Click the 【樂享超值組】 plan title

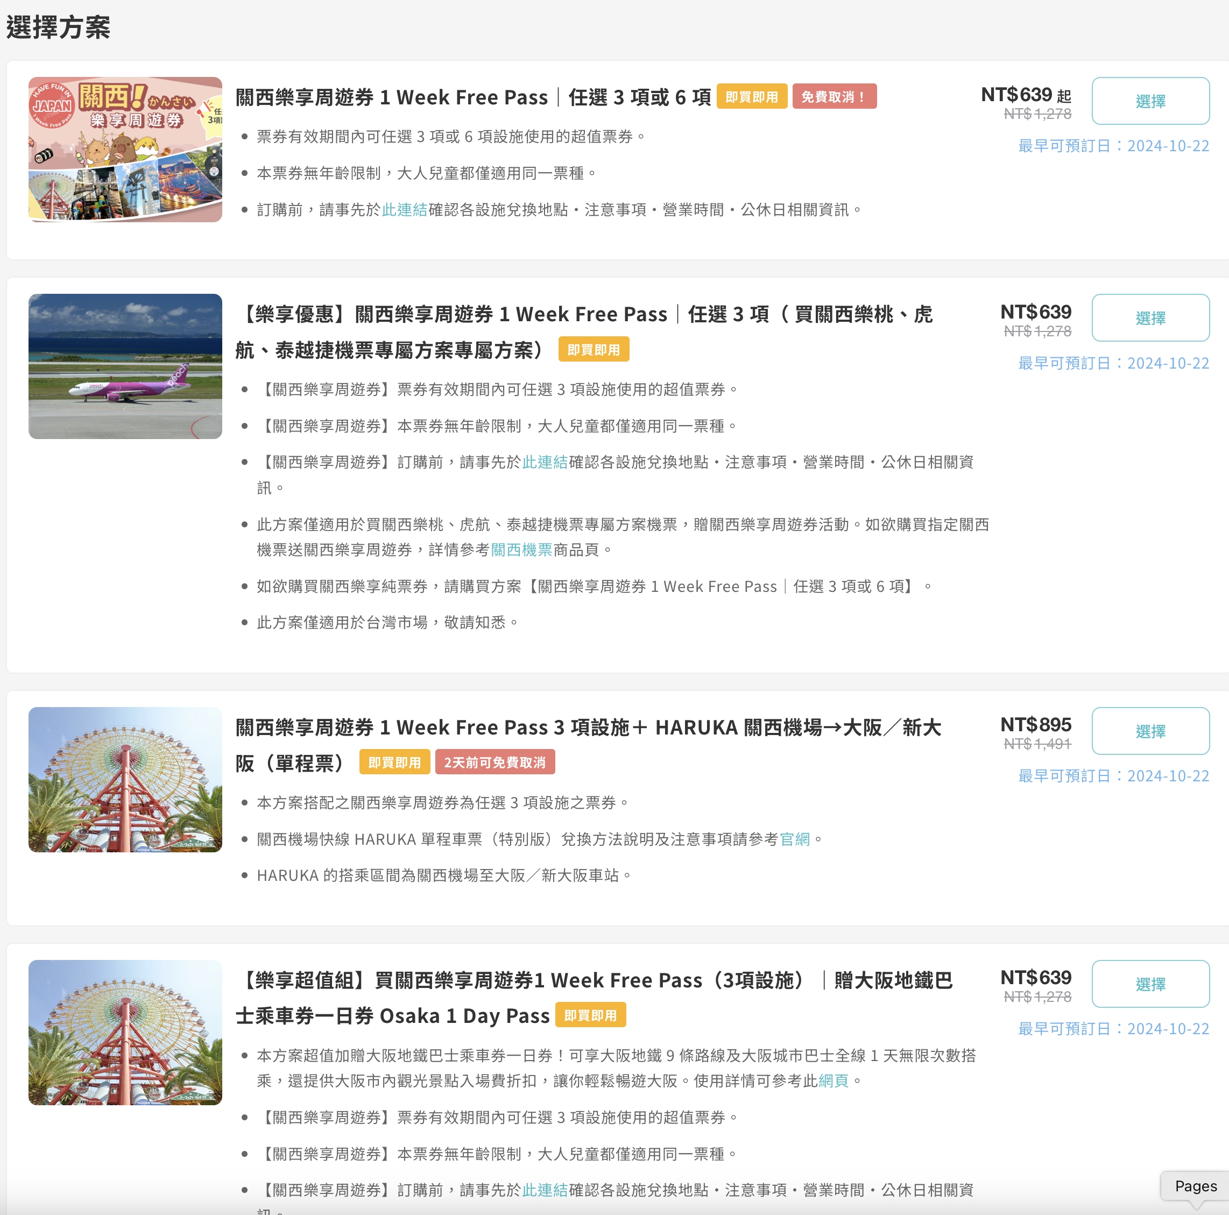click(594, 998)
